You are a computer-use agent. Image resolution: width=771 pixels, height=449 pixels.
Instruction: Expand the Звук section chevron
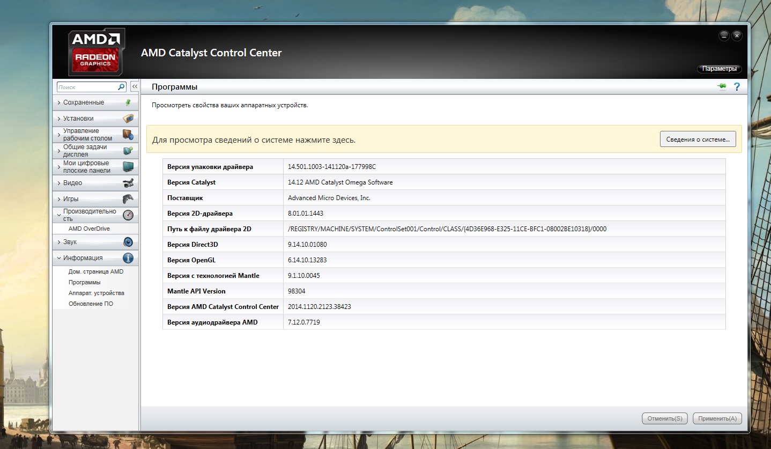coord(59,242)
